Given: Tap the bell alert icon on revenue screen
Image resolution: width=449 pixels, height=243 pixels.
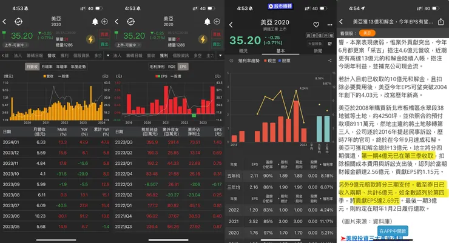Looking at the screenshot, I should pyautogui.click(x=95, y=21).
